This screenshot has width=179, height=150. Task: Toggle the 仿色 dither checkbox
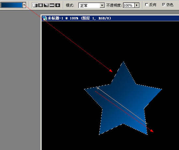coord(164,5)
